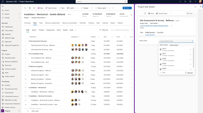The width and height of the screenshot is (203, 113).
Task: Open the Project information form selector
Action: pos(39,18)
